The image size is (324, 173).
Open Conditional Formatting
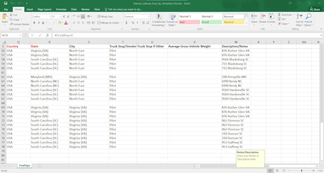(159, 20)
